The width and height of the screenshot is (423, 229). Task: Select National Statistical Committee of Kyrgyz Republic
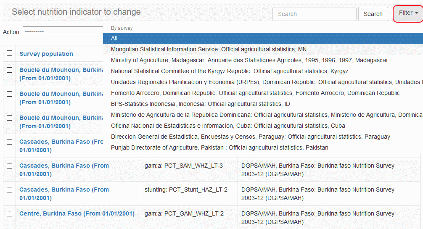(x=230, y=71)
